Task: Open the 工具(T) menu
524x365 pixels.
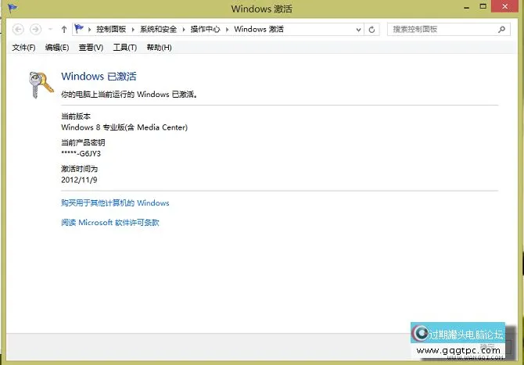Action: click(x=125, y=48)
